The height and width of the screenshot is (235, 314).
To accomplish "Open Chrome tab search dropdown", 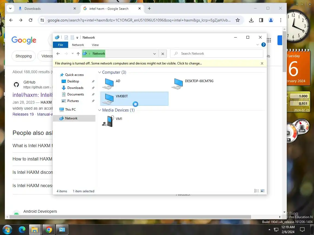I will 10,8.
